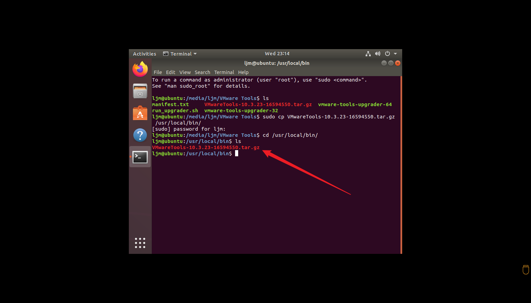
Task: Open the power menu icon
Action: pos(387,54)
